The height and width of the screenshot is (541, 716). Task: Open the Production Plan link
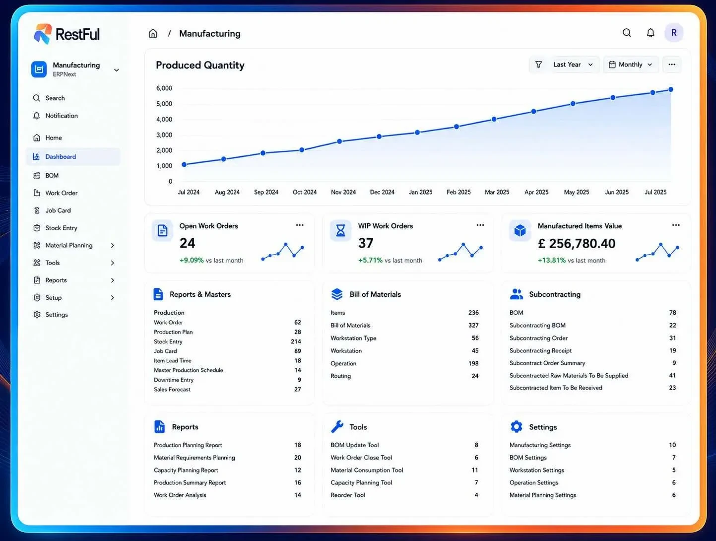click(x=173, y=332)
